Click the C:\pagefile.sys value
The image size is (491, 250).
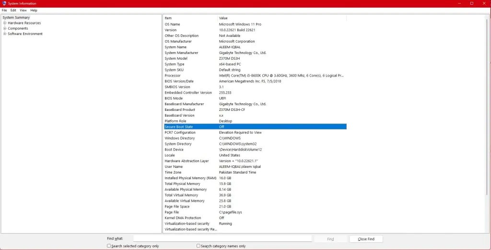pos(230,212)
